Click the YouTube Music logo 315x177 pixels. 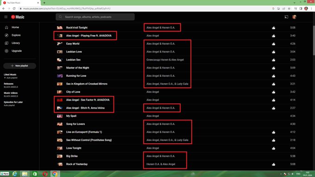pos(18,17)
